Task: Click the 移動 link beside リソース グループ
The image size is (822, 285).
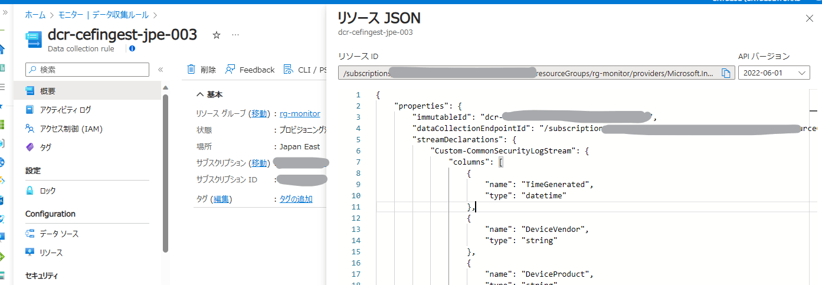Action: point(259,113)
